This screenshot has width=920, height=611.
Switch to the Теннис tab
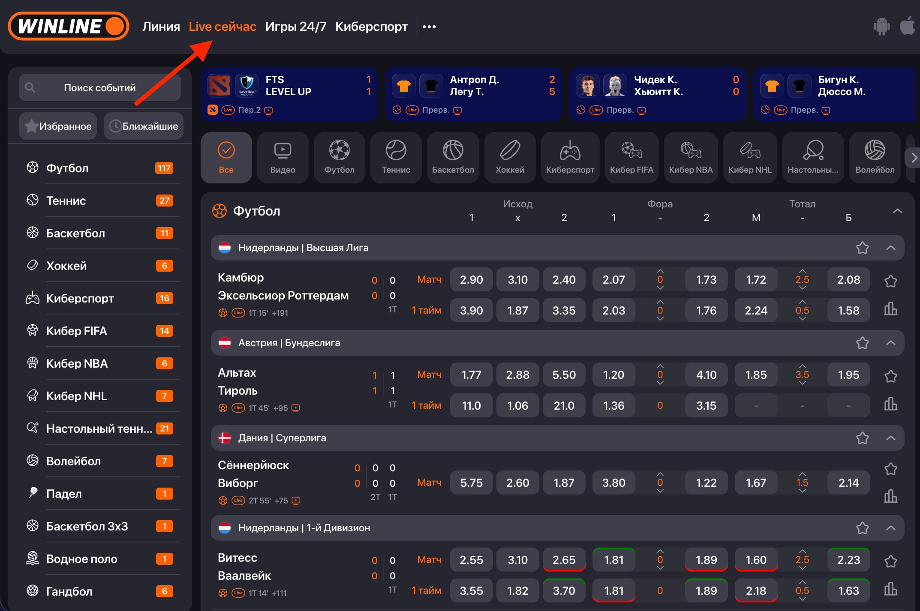click(396, 158)
